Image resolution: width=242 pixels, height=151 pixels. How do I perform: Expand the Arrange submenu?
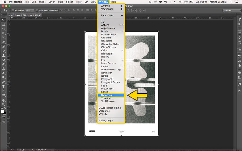pos(111,6)
